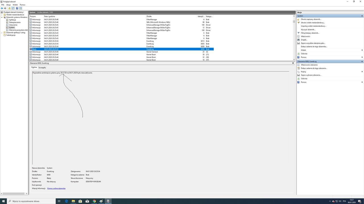Image resolution: width=364 pixels, height=204 pixels.
Task: Click the Znajdź binoculars icon
Action: (x=298, y=40)
